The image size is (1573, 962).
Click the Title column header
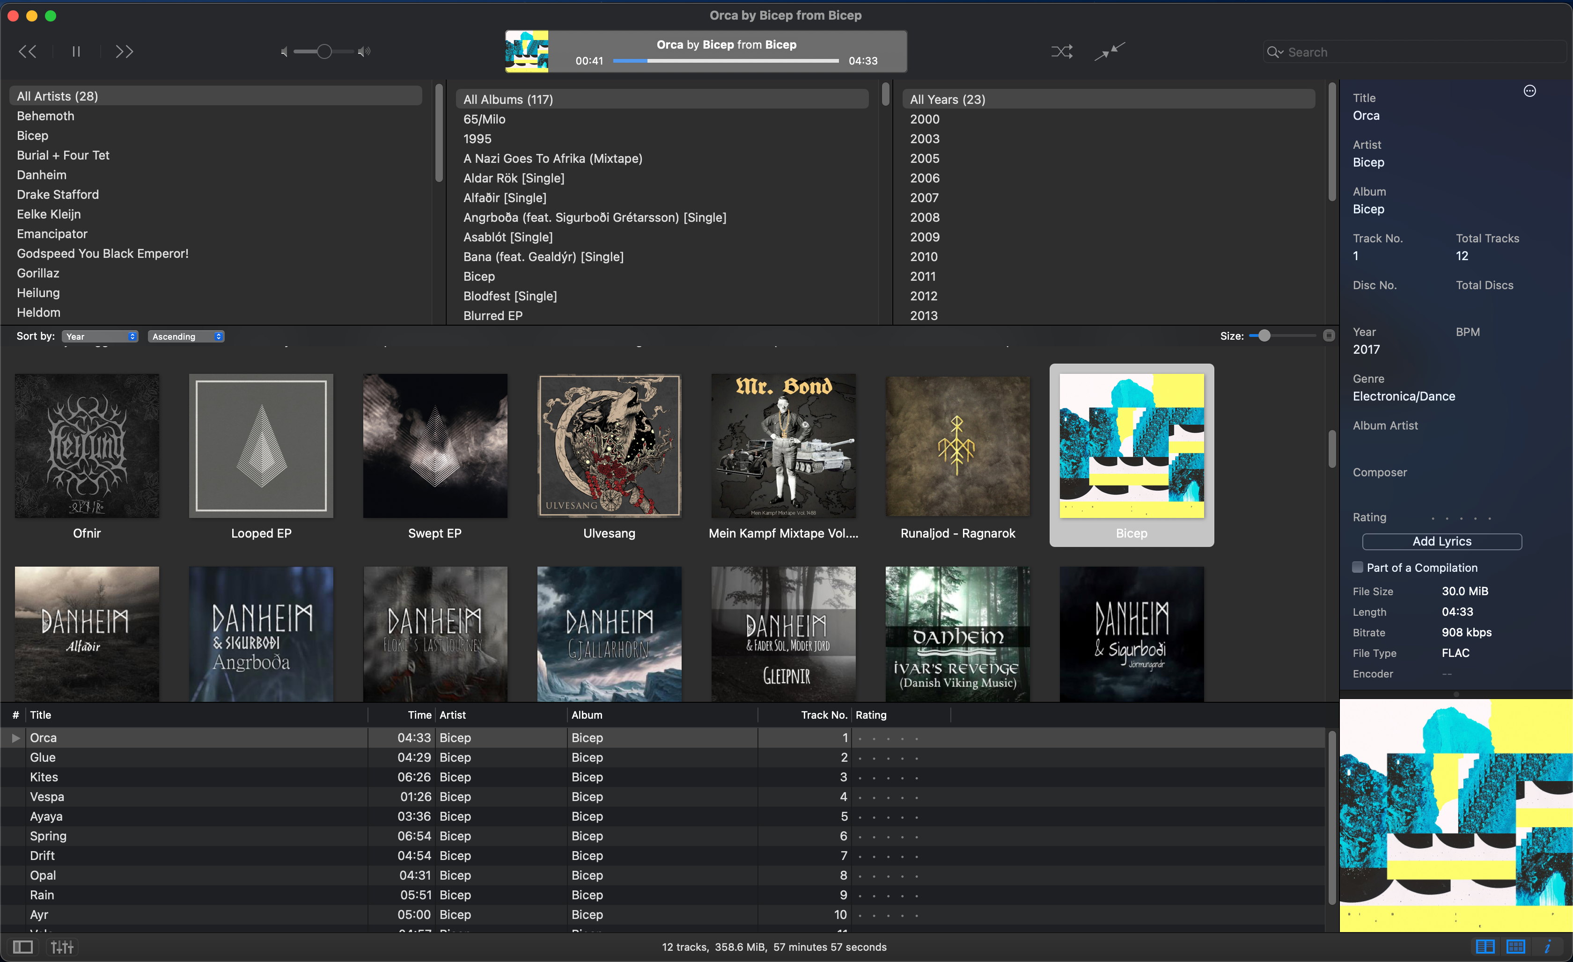(41, 715)
